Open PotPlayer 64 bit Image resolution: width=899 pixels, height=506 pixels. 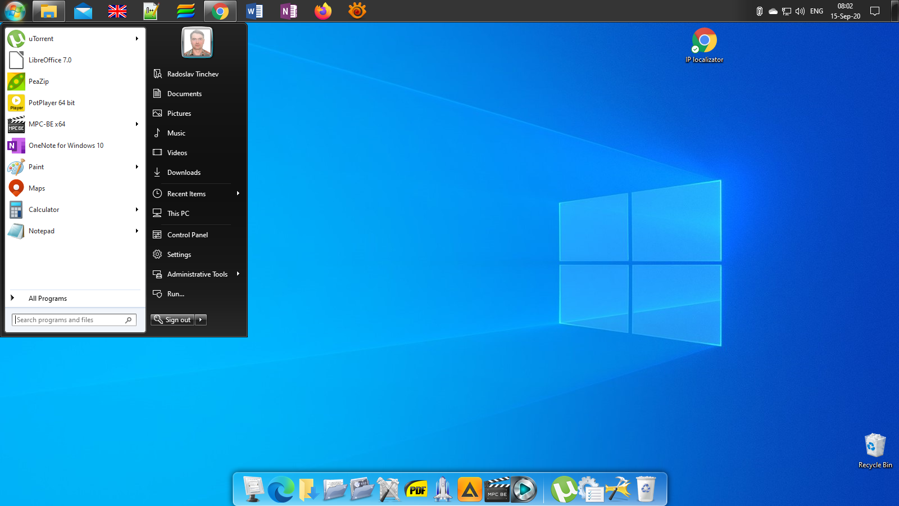point(75,103)
